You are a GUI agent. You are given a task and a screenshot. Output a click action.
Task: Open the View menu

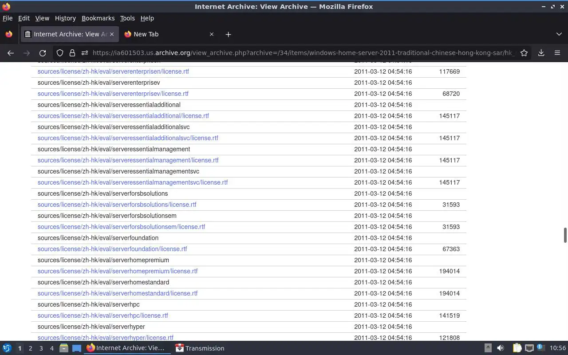(x=42, y=18)
